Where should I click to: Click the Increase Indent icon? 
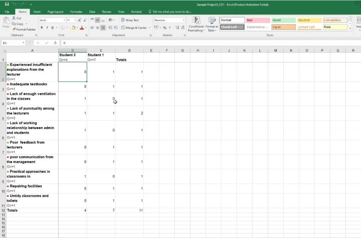click(115, 28)
